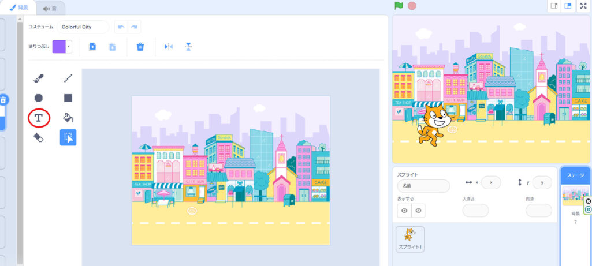
Task: Select the Text tool
Action: [x=39, y=118]
